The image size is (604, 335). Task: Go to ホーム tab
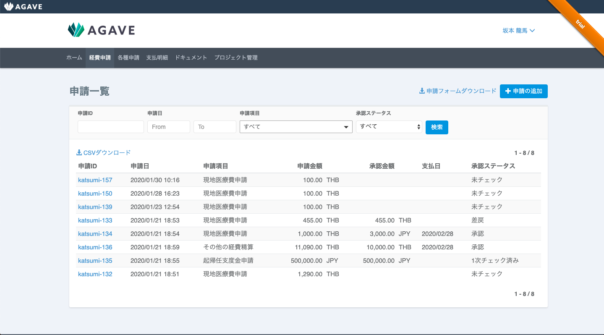(74, 58)
